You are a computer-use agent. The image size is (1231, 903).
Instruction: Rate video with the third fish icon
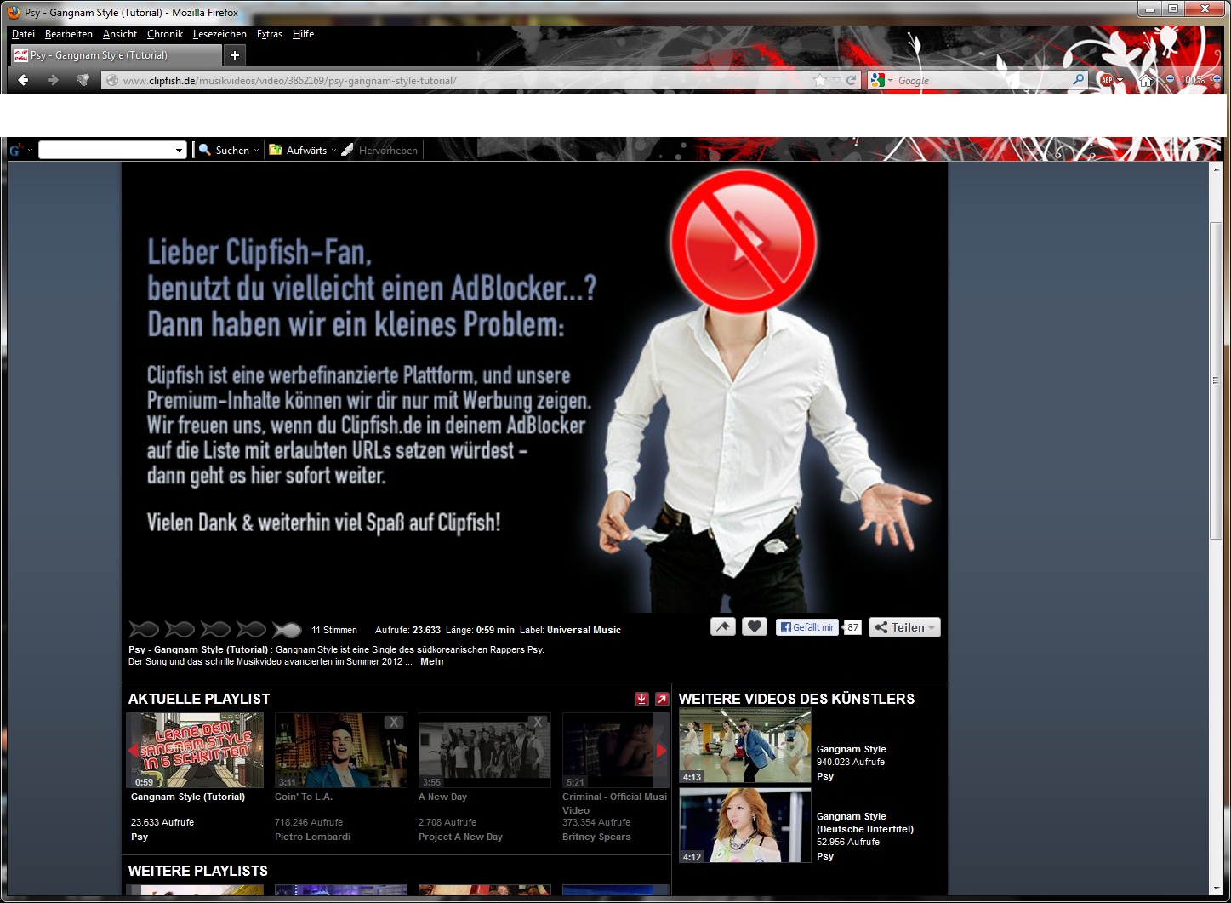coord(215,630)
